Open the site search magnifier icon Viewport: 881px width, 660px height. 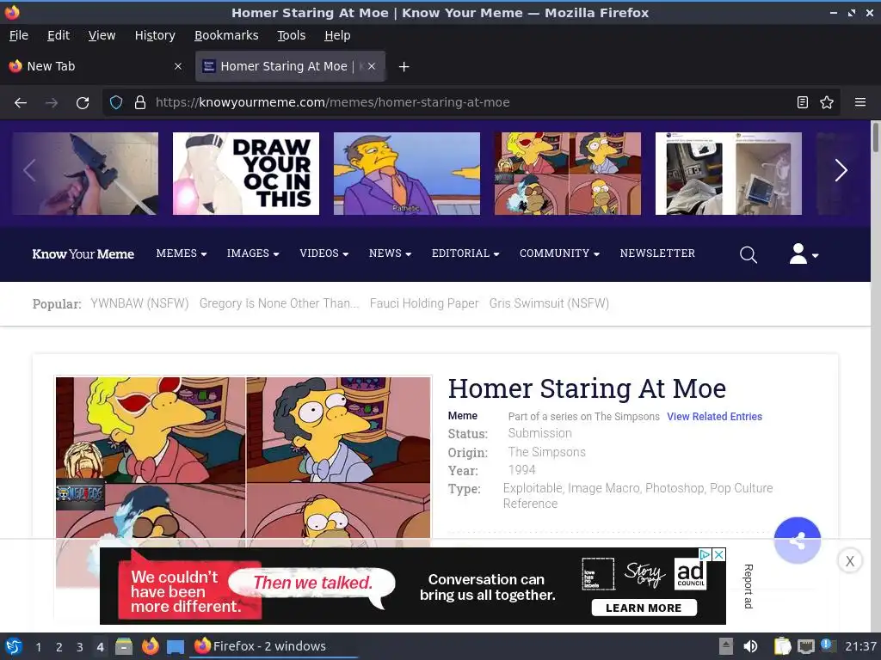tap(748, 254)
